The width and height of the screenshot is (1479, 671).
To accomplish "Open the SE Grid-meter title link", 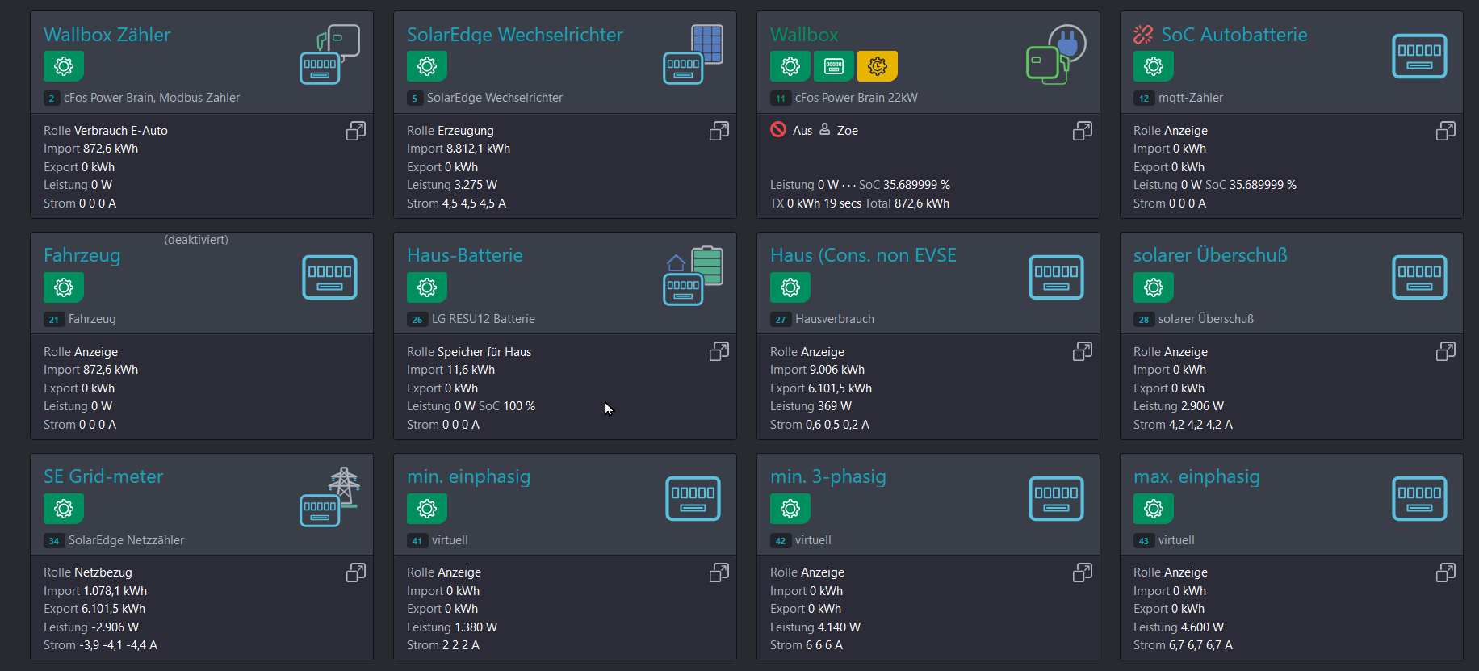I will [103, 476].
